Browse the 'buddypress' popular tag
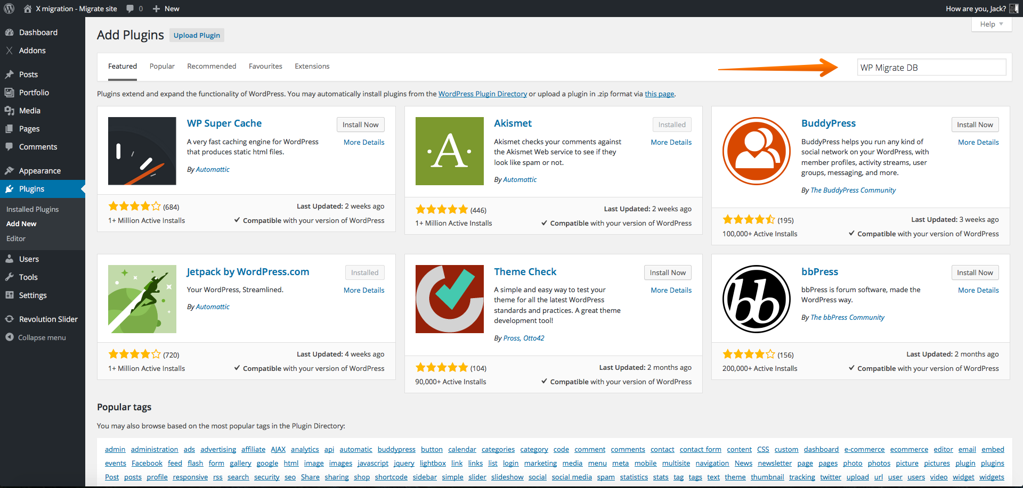1023x488 pixels. click(396, 450)
